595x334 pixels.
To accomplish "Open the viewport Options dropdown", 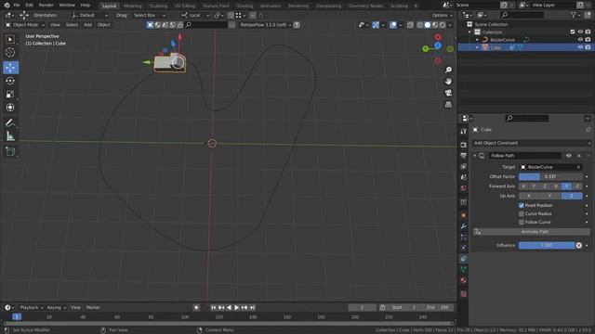I will pyautogui.click(x=443, y=15).
